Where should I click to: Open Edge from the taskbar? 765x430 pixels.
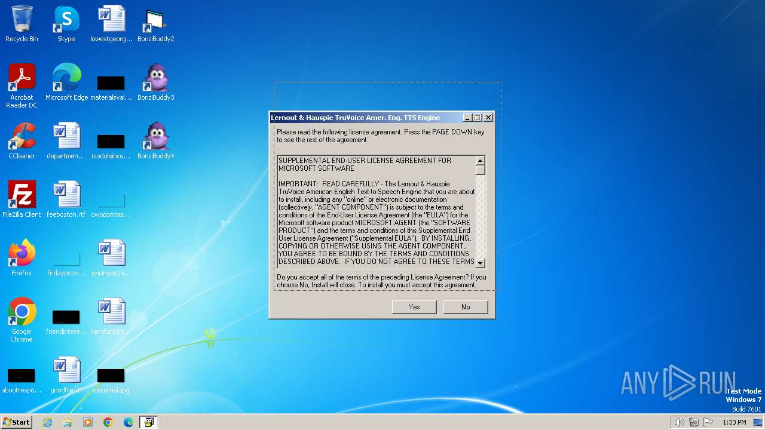128,422
